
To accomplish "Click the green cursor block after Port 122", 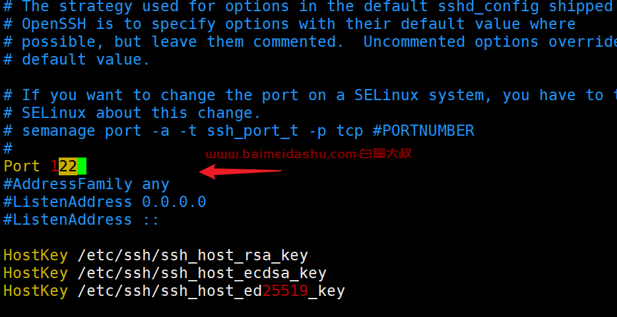I will [x=82, y=166].
